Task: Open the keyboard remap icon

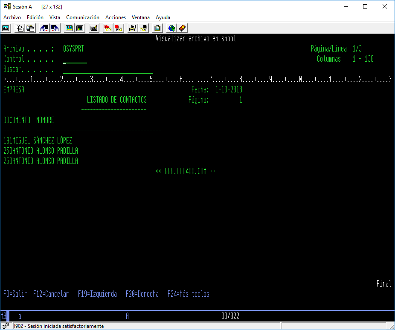Action: pos(94,28)
